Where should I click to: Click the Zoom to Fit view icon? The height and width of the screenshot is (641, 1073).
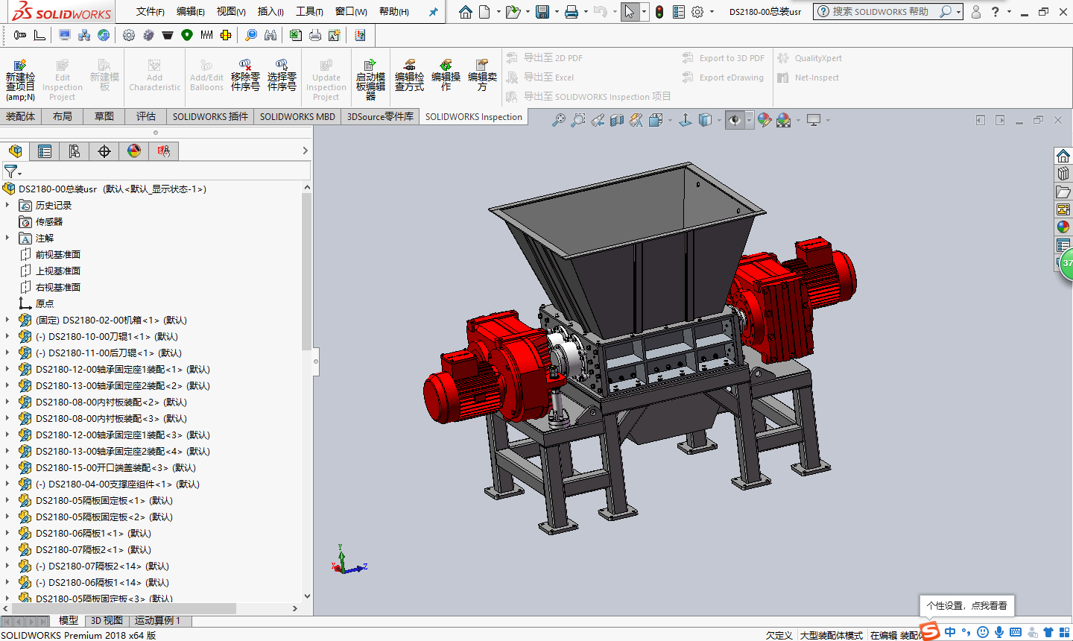pyautogui.click(x=558, y=120)
